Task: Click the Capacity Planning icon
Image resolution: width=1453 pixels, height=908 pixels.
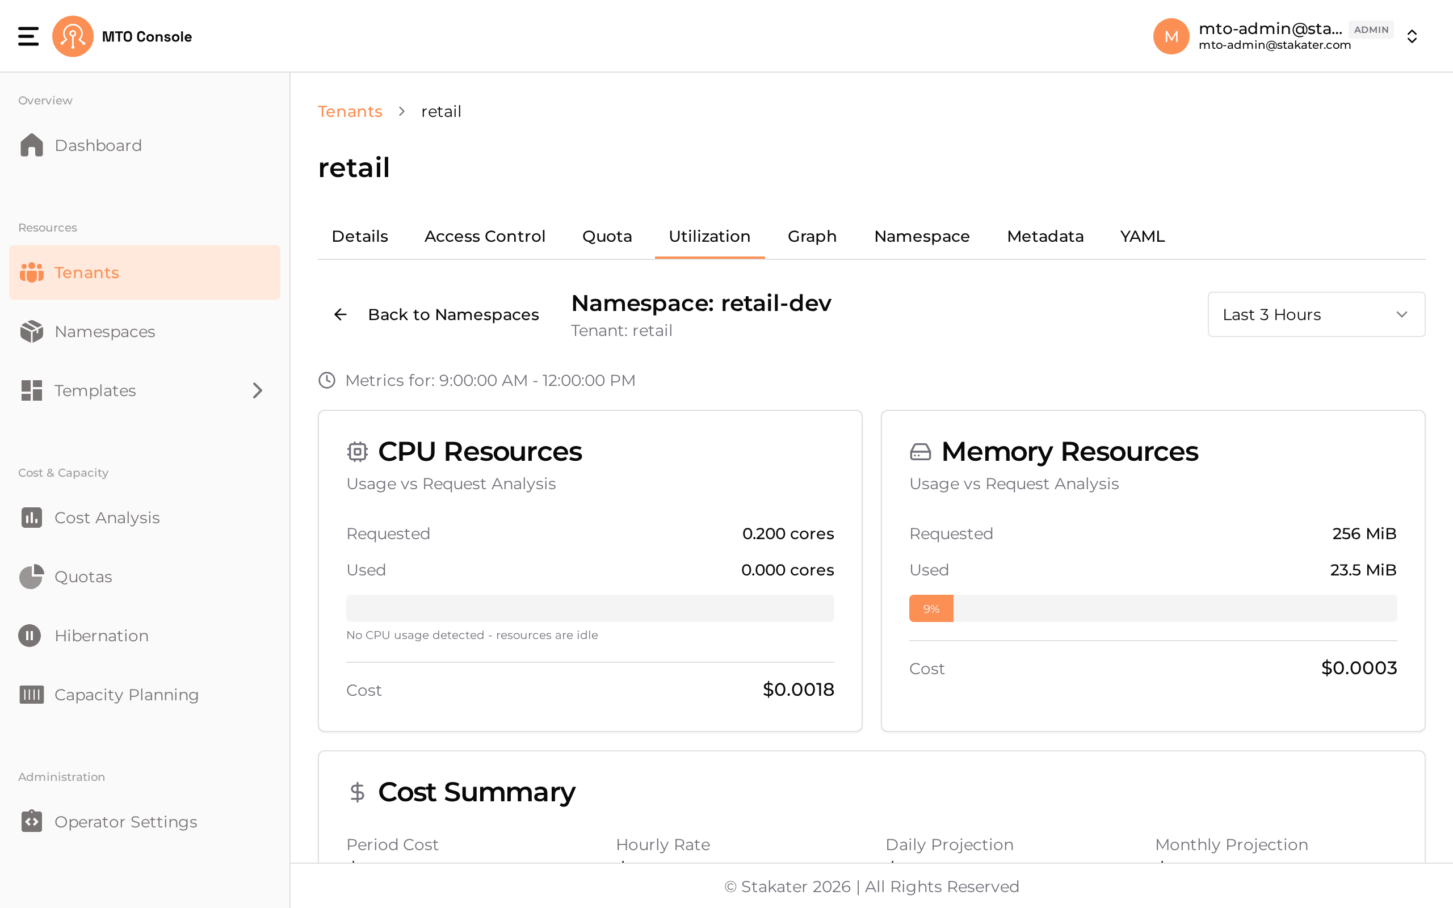Action: (31, 694)
